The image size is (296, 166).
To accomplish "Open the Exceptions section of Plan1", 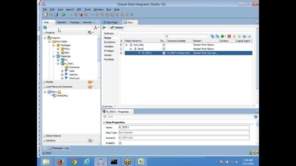I will pos(110,42).
